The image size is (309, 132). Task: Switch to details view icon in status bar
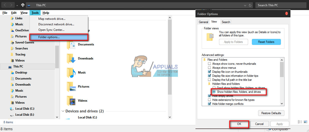click(300, 122)
